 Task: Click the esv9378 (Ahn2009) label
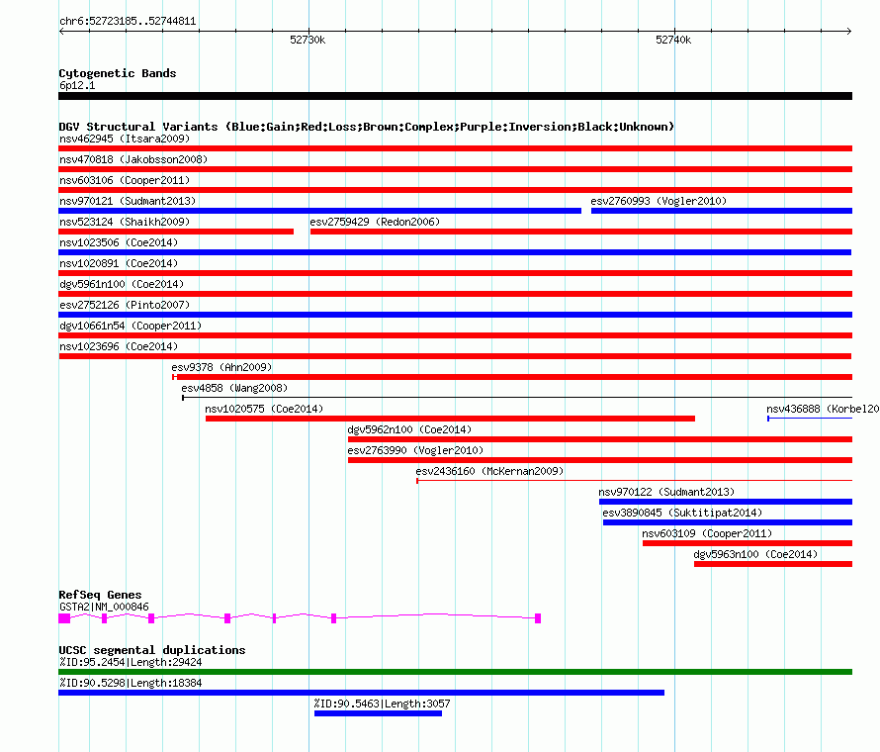point(221,367)
